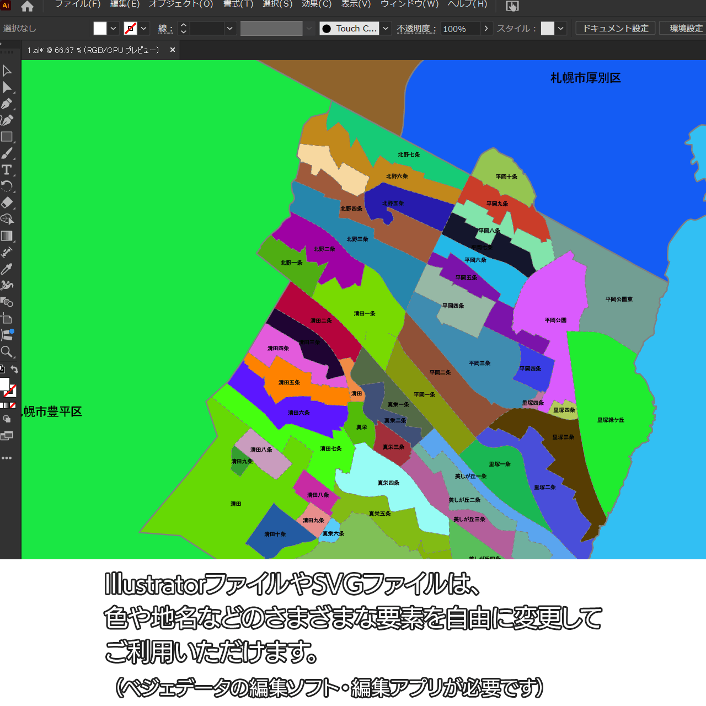
Task: Expand the stroke color dropdown arrow
Action: pyautogui.click(x=144, y=29)
